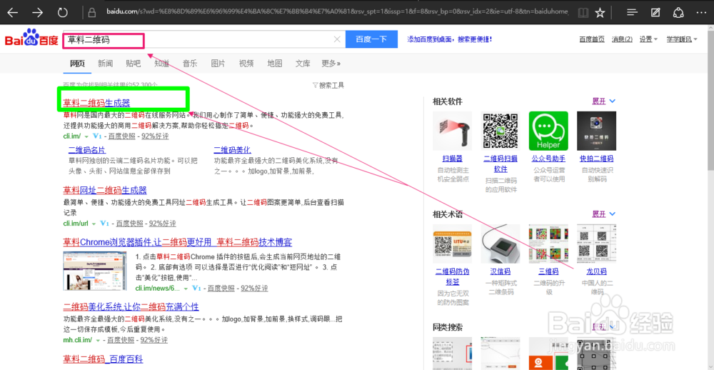Screen dimensions: 714x370
Task: Clear search box with X icon
Action: [x=337, y=39]
